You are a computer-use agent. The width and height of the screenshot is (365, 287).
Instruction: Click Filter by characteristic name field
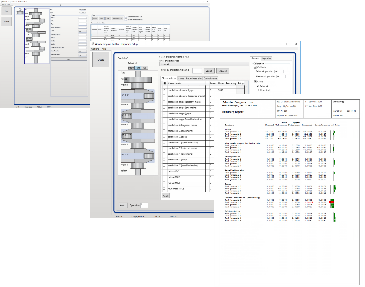tap(197, 71)
